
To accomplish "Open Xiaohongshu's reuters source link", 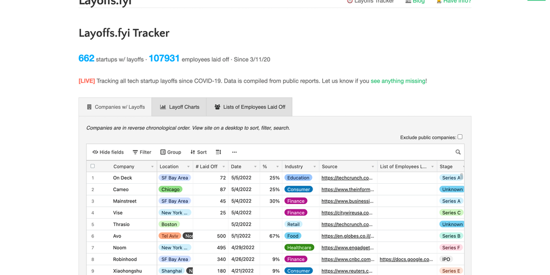I will 348,271.
